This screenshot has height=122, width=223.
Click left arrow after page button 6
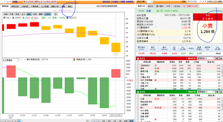(22, 121)
